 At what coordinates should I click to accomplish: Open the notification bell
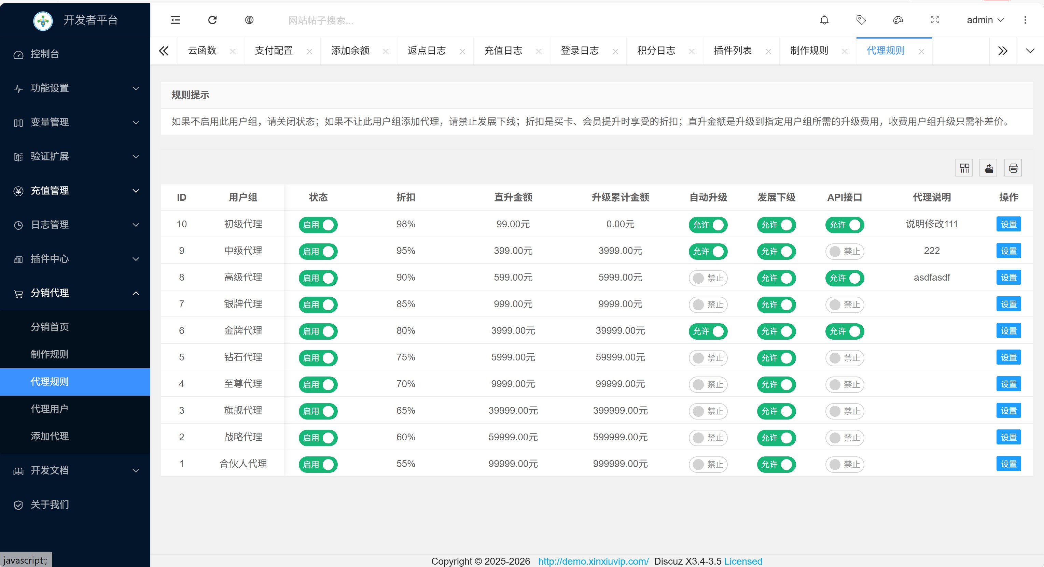click(824, 20)
